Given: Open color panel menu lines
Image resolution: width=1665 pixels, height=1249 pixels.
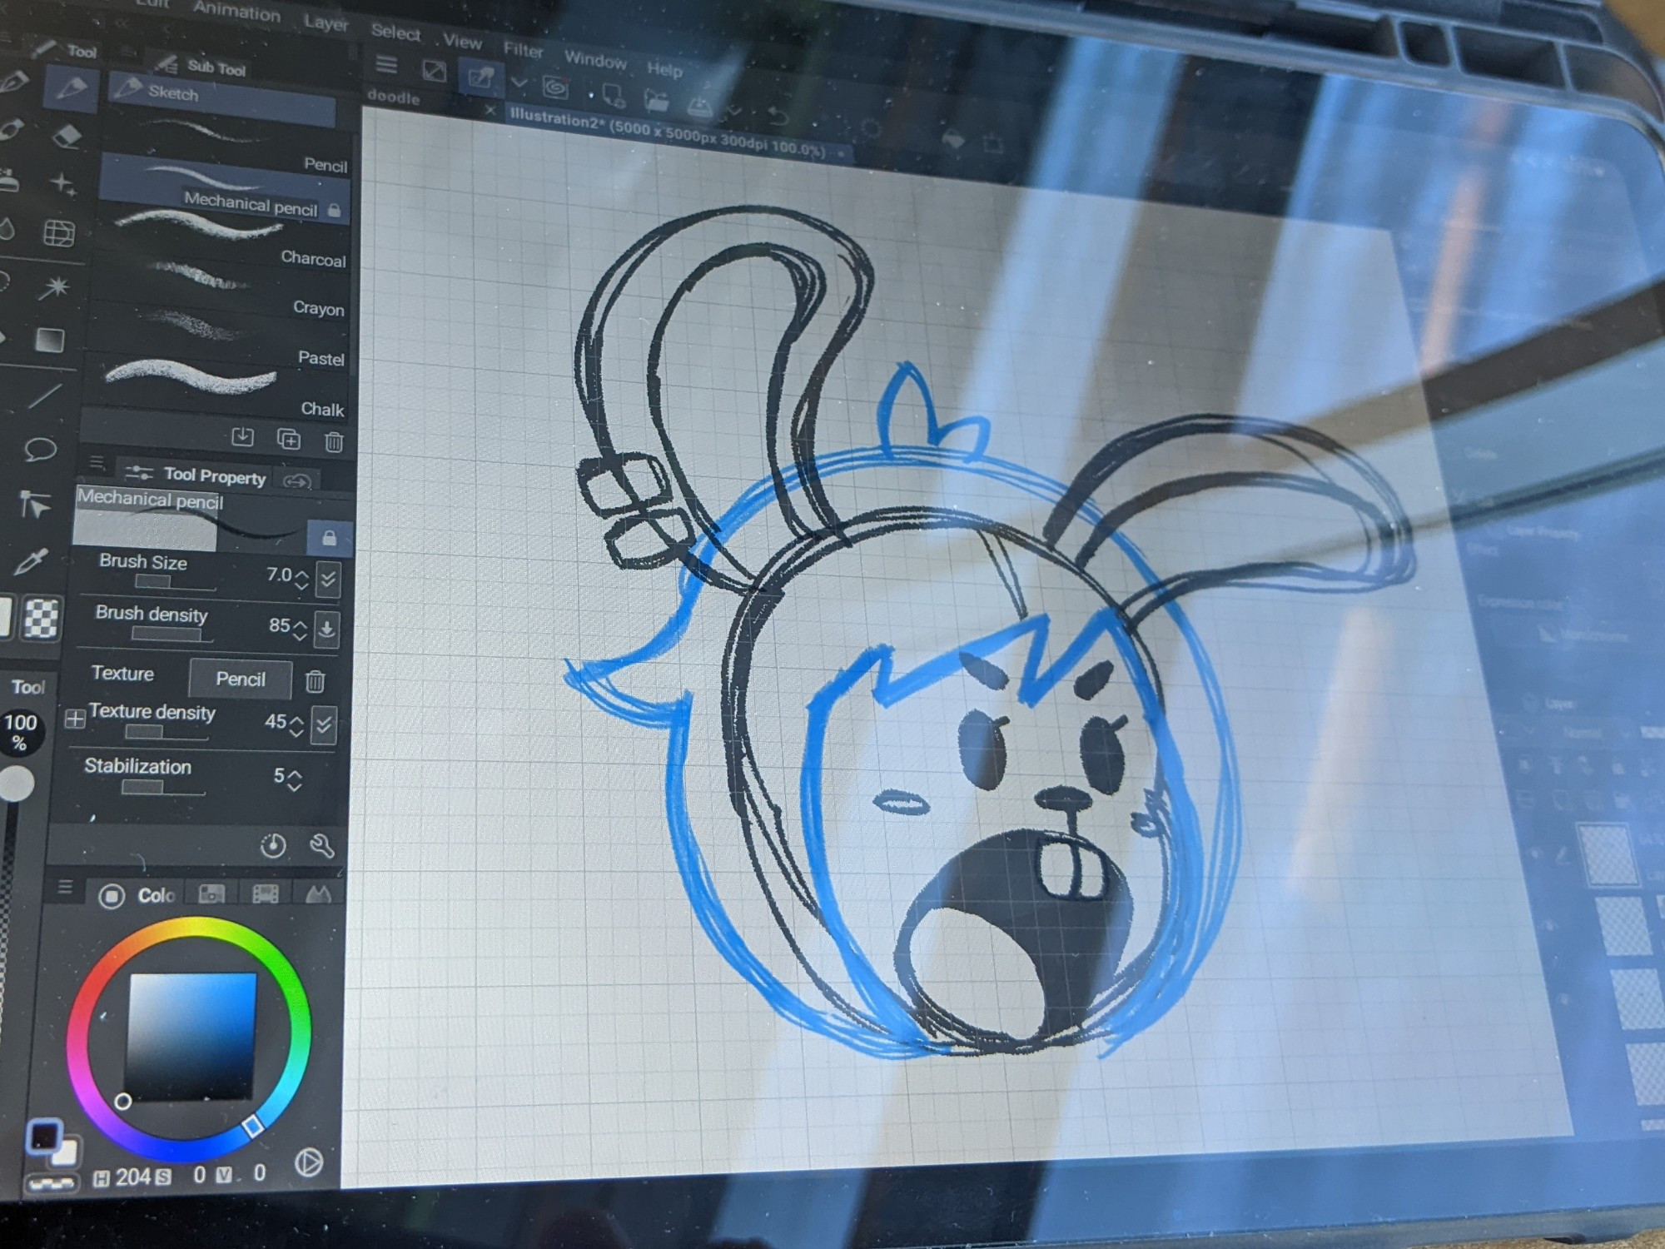Looking at the screenshot, I should coord(66,888).
